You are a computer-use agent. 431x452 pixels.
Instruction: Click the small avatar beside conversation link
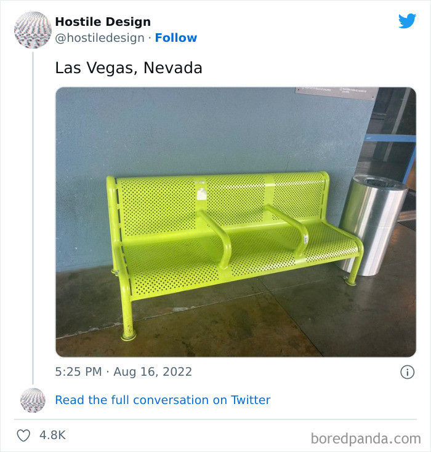click(x=33, y=400)
